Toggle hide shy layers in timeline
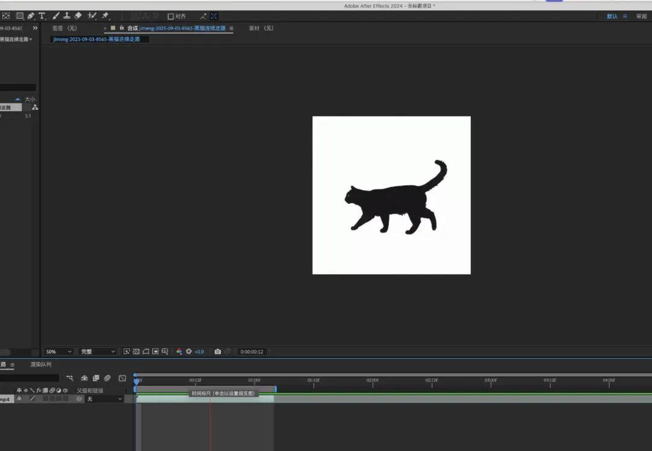 [85, 378]
